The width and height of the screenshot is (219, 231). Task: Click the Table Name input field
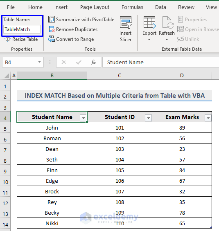pyautogui.click(x=22, y=29)
